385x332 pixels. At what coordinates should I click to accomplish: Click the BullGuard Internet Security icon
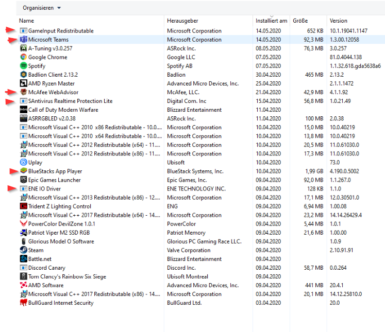click(23, 303)
